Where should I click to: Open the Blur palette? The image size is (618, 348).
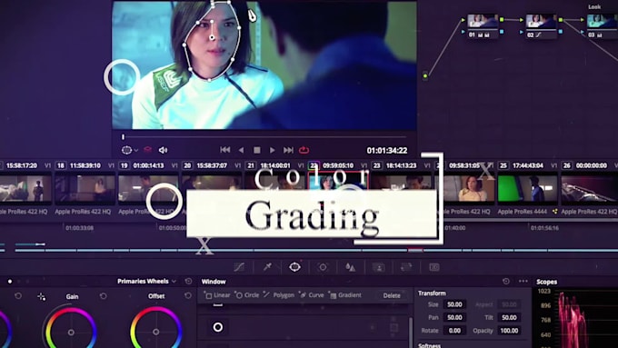(x=351, y=267)
